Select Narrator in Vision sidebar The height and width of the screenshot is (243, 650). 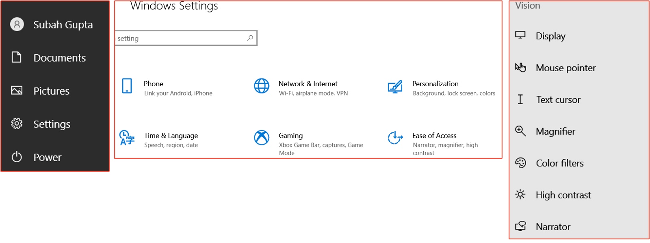[579, 227]
